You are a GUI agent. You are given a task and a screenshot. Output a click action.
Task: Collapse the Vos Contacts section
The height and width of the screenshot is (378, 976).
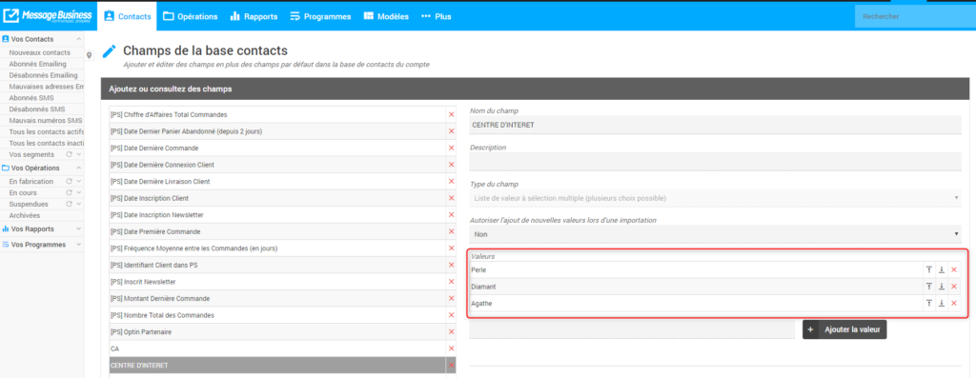(x=78, y=39)
